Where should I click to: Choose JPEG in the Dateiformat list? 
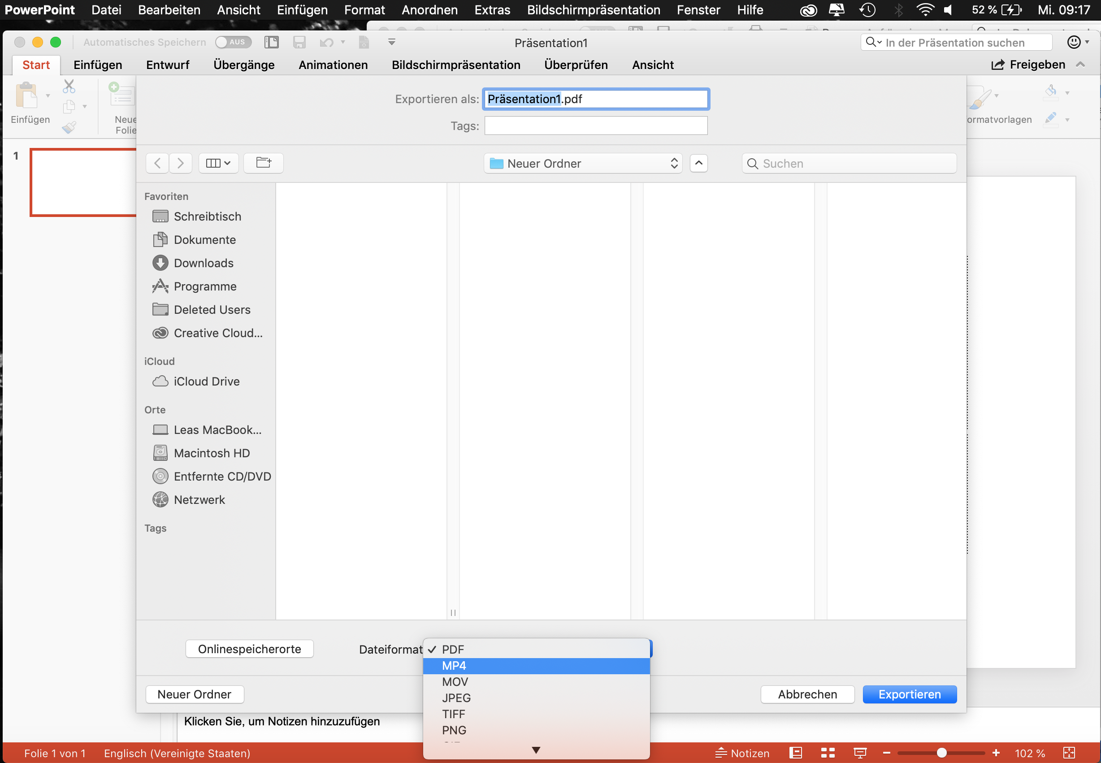point(537,698)
